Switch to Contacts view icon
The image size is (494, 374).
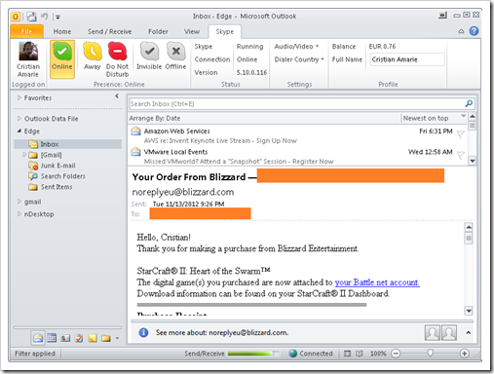[x=65, y=338]
